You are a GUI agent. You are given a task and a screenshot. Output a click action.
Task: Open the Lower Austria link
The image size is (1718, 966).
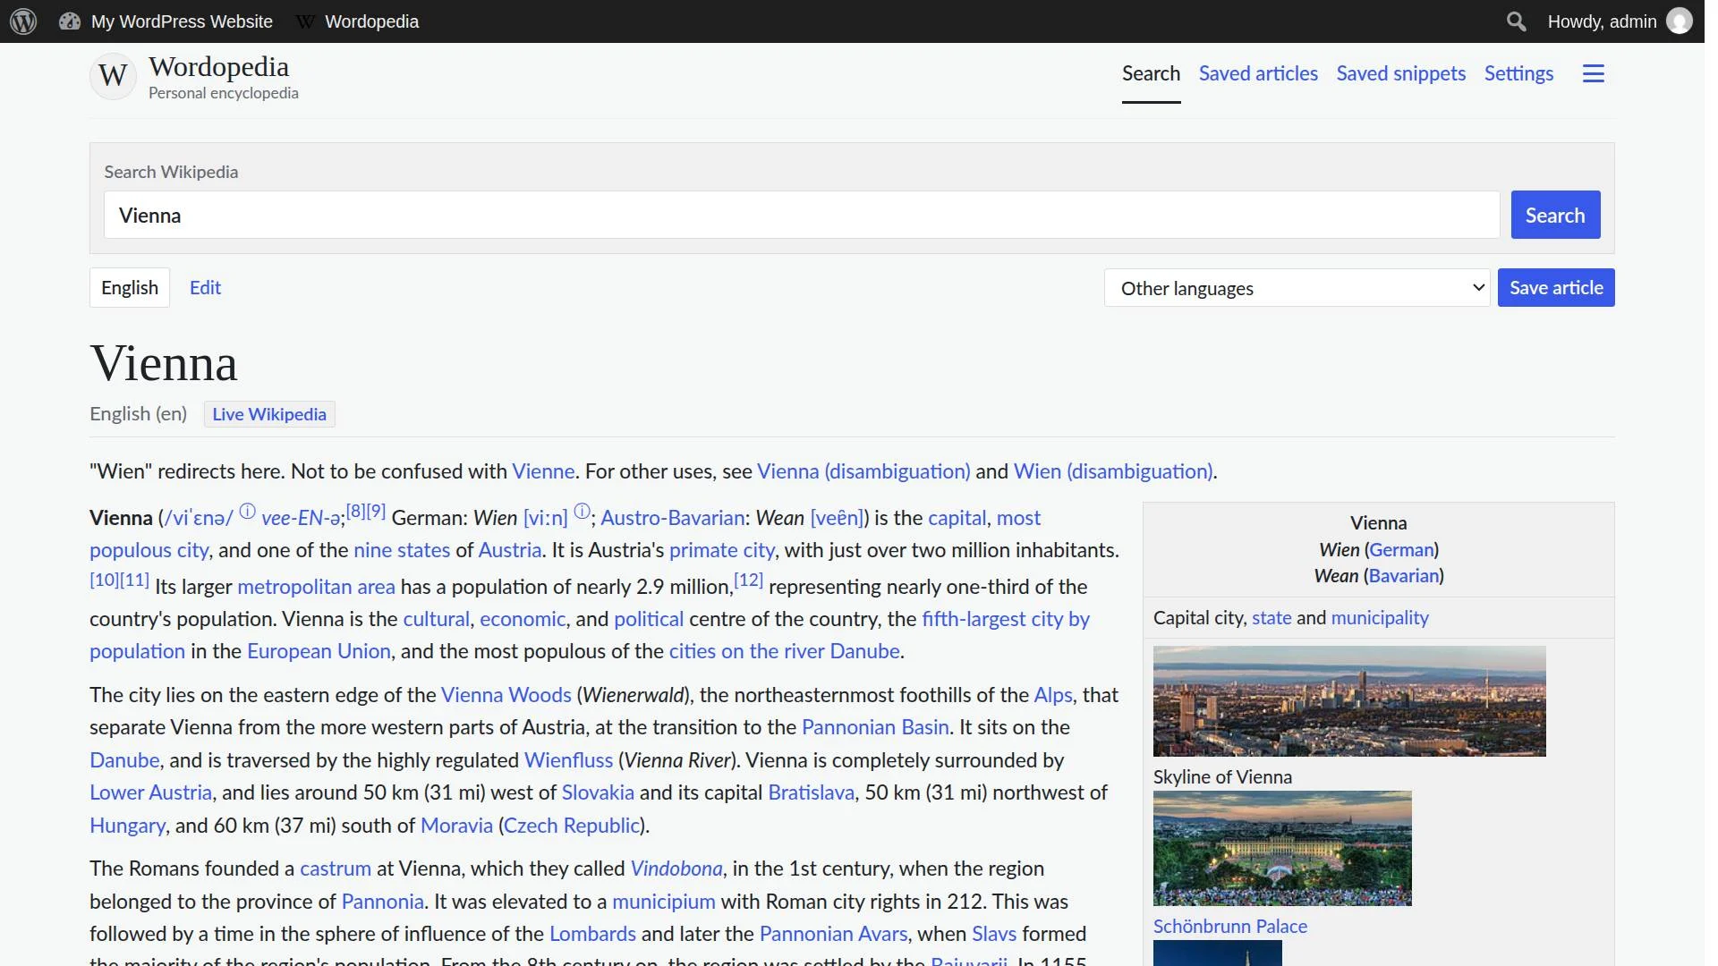tap(150, 792)
